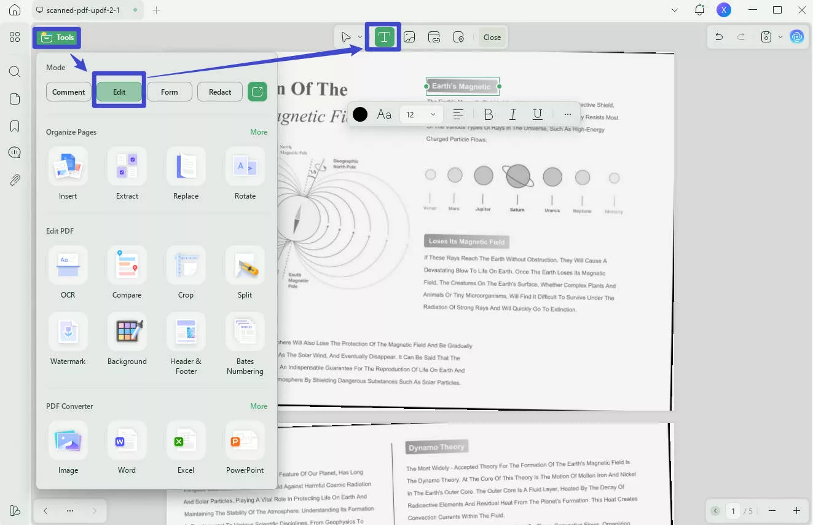Add a new tab with plus button
This screenshot has width=813, height=525.
(156, 10)
